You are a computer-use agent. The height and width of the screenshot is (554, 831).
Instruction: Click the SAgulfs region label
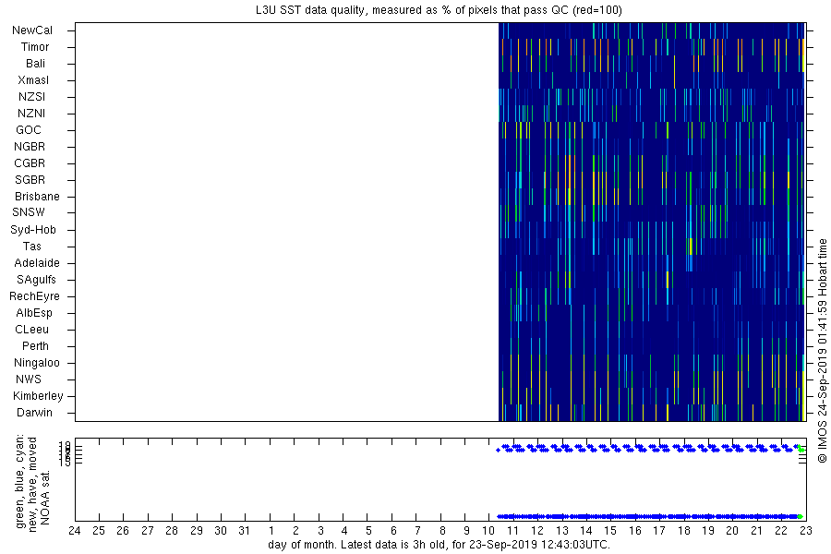click(36, 280)
